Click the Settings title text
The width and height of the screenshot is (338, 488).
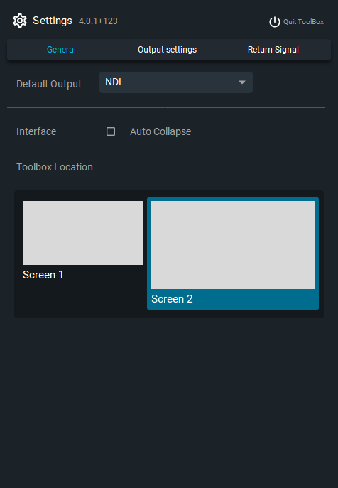coord(53,21)
